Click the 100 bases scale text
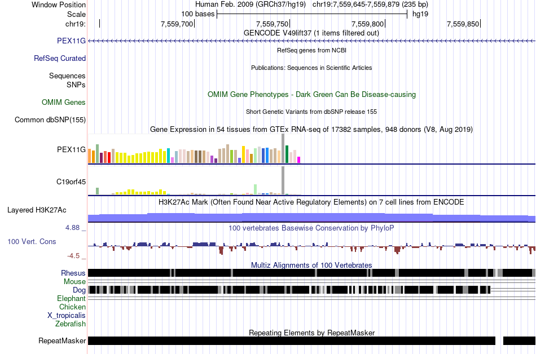This screenshot has height=354, width=536. (197, 14)
